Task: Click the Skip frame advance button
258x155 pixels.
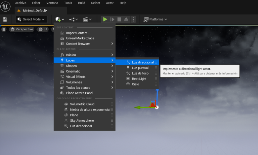Action: coord(112,19)
